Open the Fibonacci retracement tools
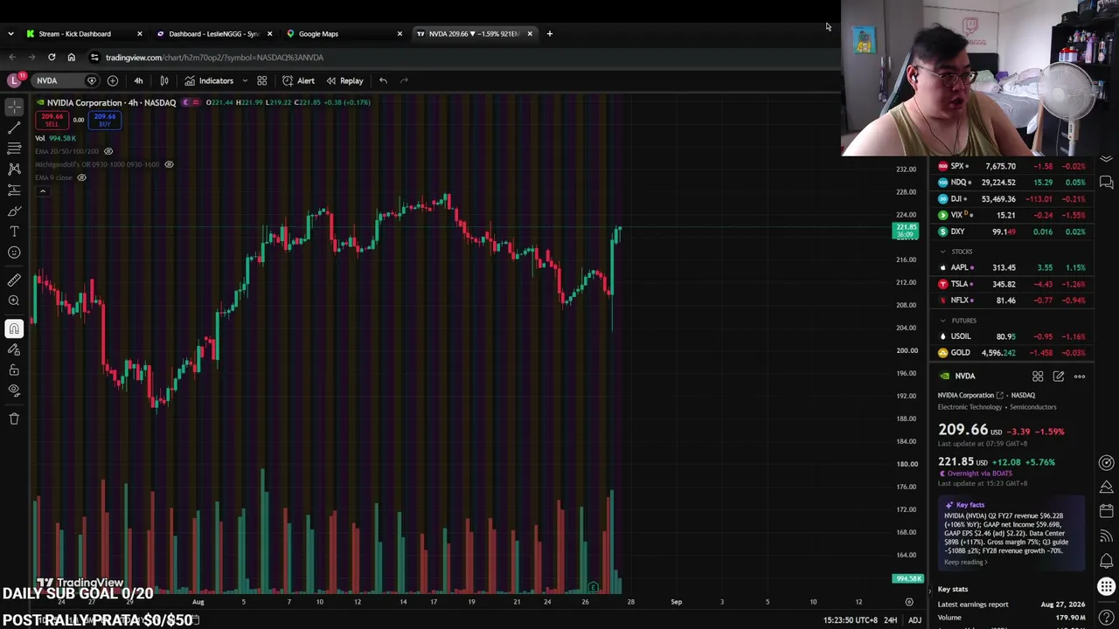The height and width of the screenshot is (629, 1119). click(14, 148)
